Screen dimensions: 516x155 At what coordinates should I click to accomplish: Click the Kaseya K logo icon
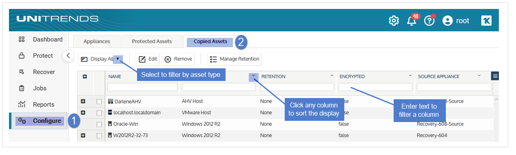[486, 21]
